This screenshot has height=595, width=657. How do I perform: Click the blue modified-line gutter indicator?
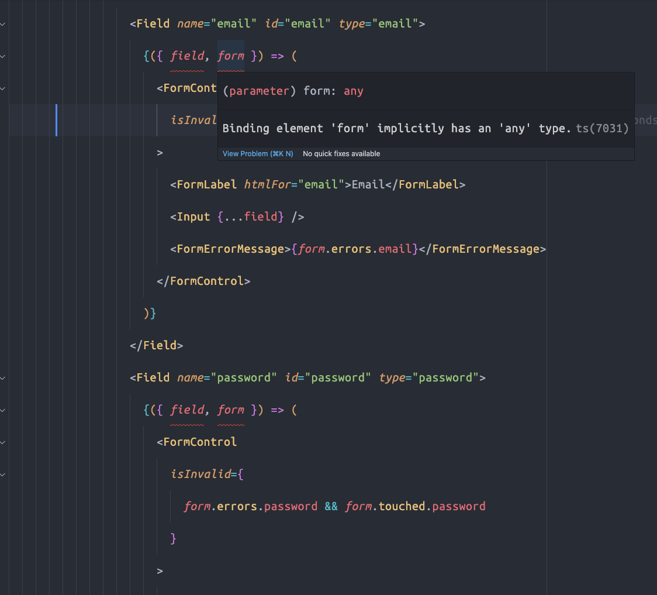[x=56, y=120]
